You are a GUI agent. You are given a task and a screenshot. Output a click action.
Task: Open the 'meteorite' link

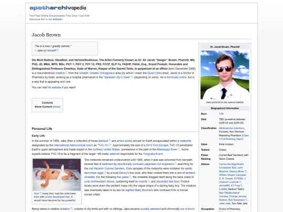click(186, 141)
